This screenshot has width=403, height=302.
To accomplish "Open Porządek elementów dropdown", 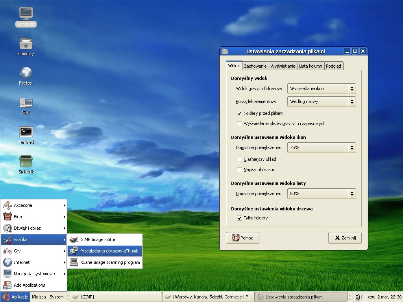I will point(322,101).
